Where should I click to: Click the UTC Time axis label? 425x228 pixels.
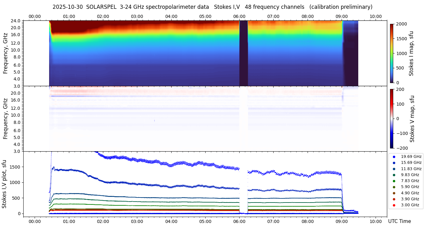(x=399, y=221)
